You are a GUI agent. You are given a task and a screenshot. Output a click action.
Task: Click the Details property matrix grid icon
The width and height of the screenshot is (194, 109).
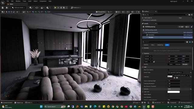(x=187, y=42)
